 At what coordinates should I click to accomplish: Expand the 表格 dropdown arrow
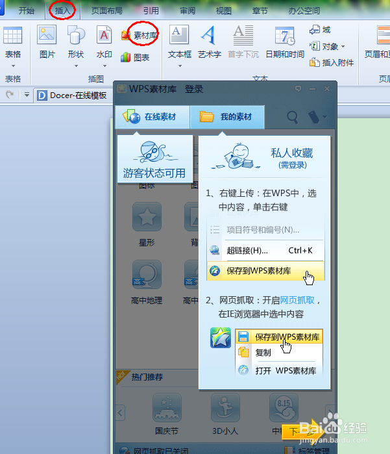[x=13, y=66]
